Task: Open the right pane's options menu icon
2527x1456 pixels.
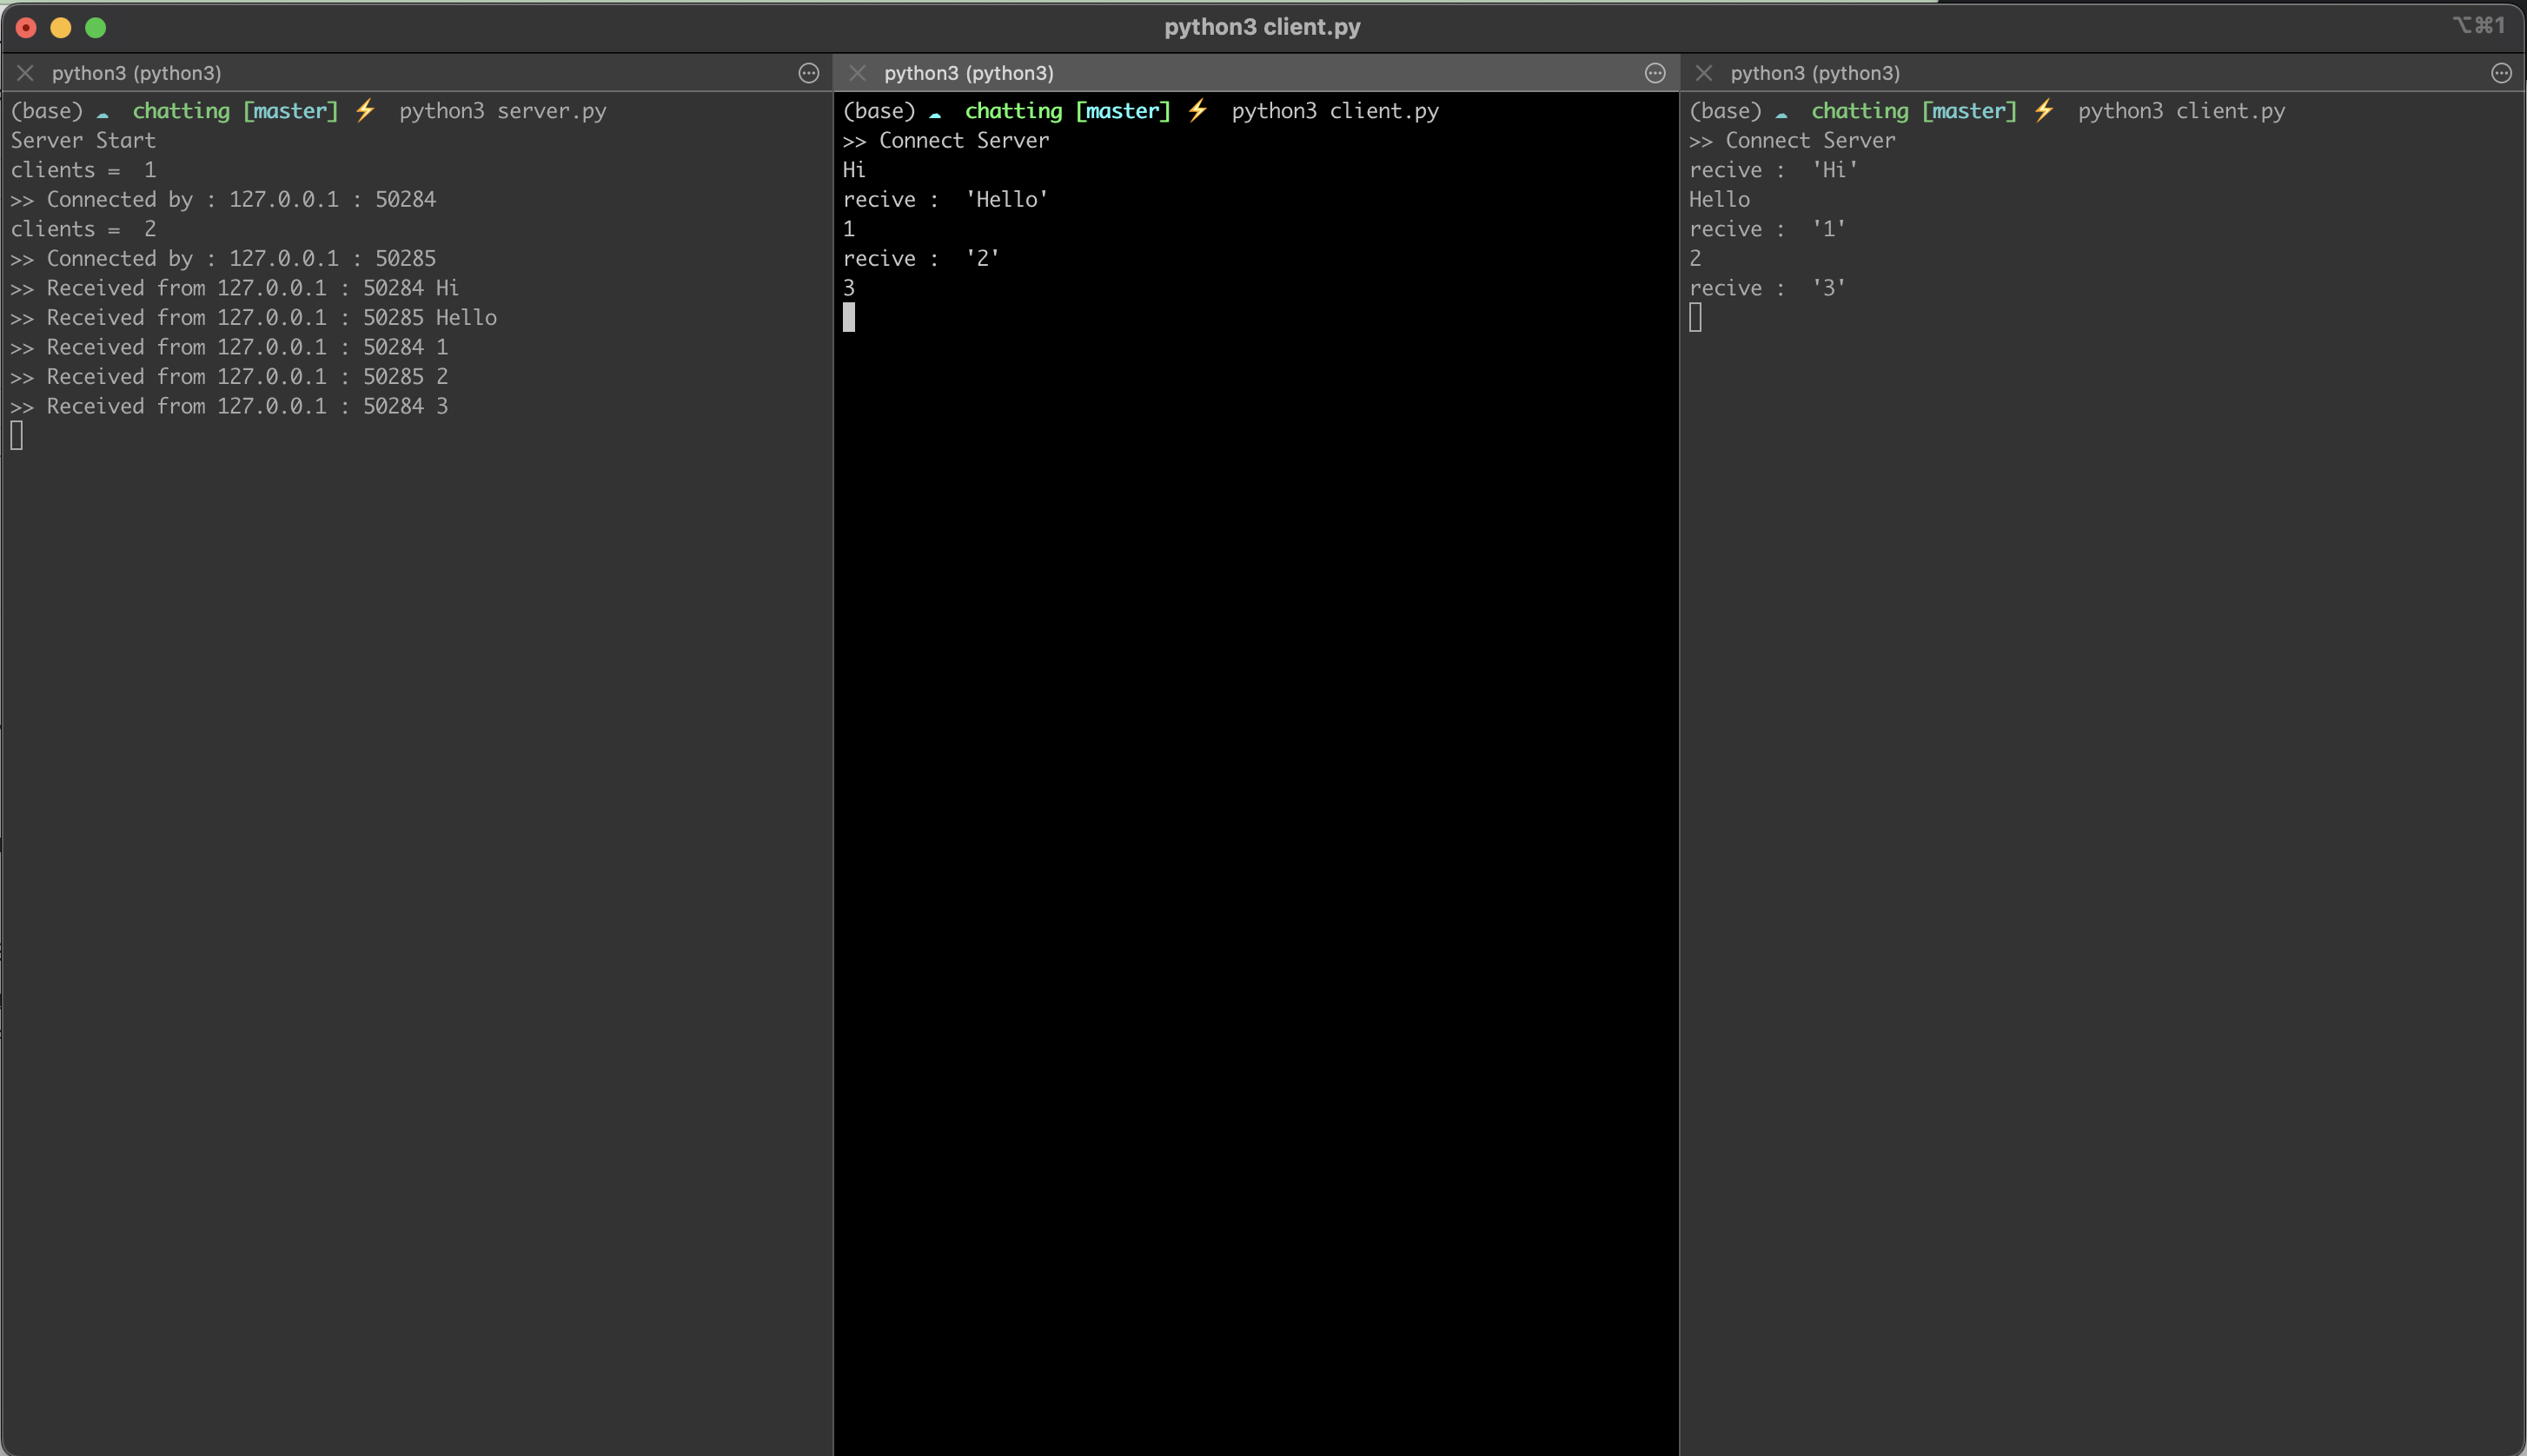Action: pyautogui.click(x=2501, y=73)
